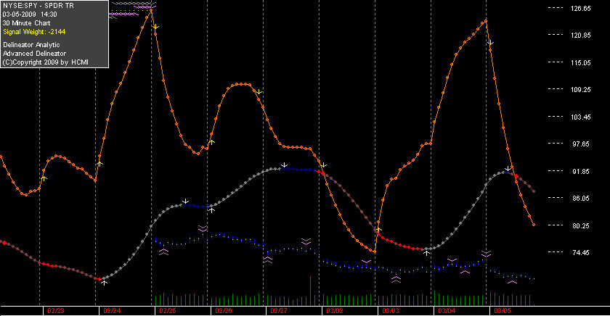The image size is (610, 316).
Task: Select the 03/04 date marker
Action: click(447, 311)
